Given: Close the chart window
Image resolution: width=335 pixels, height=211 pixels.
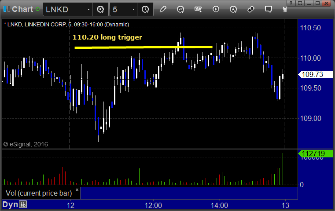Looking at the screenshot, I should coord(327,3).
